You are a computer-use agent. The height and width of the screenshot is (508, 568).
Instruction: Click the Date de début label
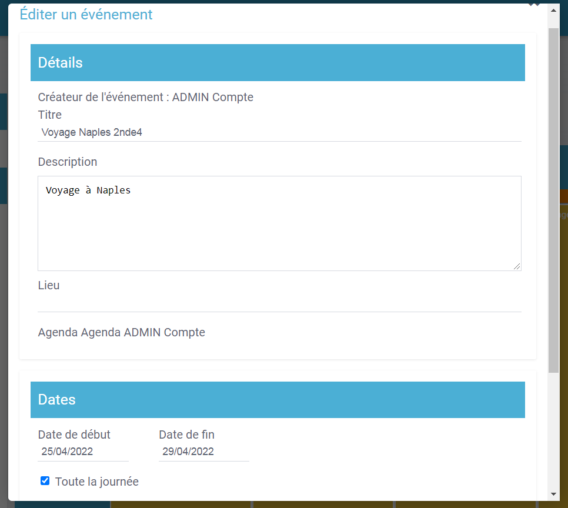click(74, 435)
